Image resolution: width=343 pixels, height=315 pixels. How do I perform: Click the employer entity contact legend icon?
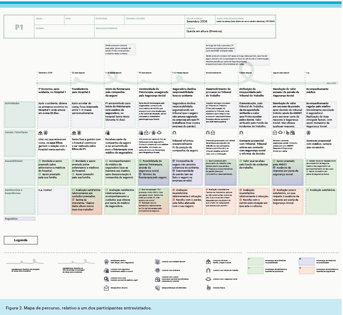click(x=158, y=262)
